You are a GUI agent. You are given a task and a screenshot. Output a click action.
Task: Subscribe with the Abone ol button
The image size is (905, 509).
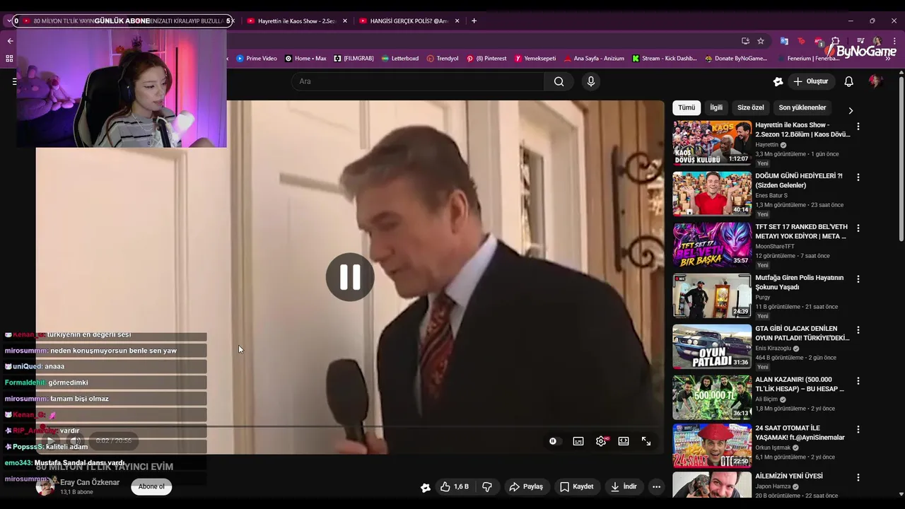click(x=151, y=486)
